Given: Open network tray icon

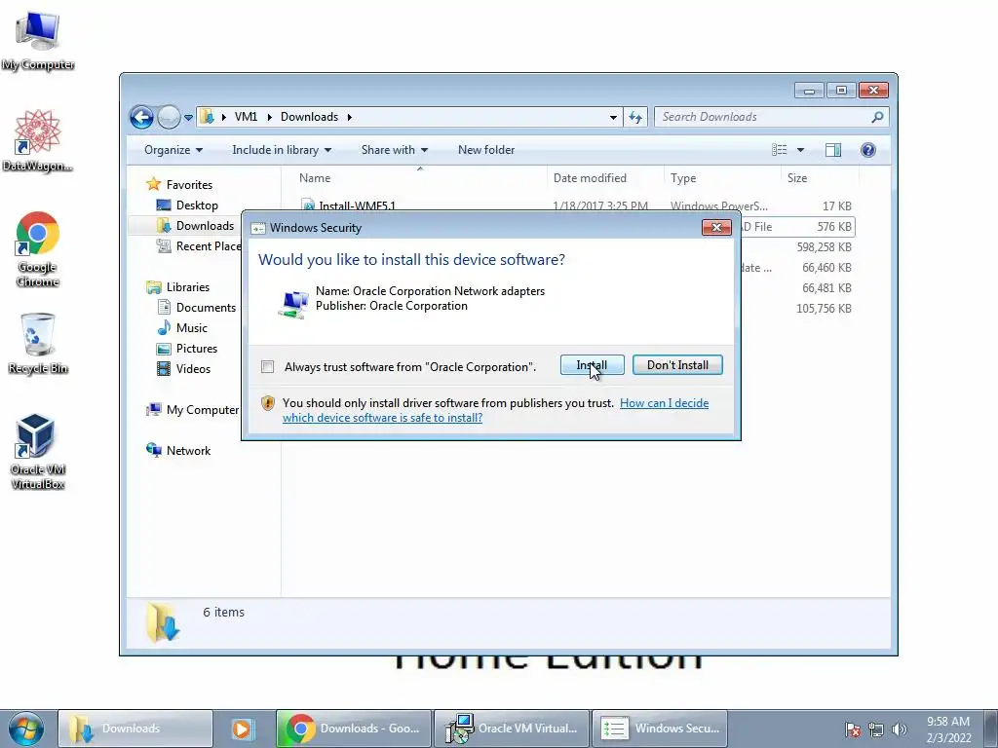Looking at the screenshot, I should point(876,730).
